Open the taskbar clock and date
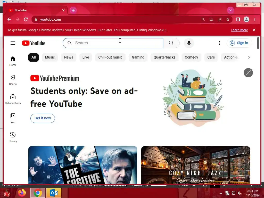 (x=253, y=193)
